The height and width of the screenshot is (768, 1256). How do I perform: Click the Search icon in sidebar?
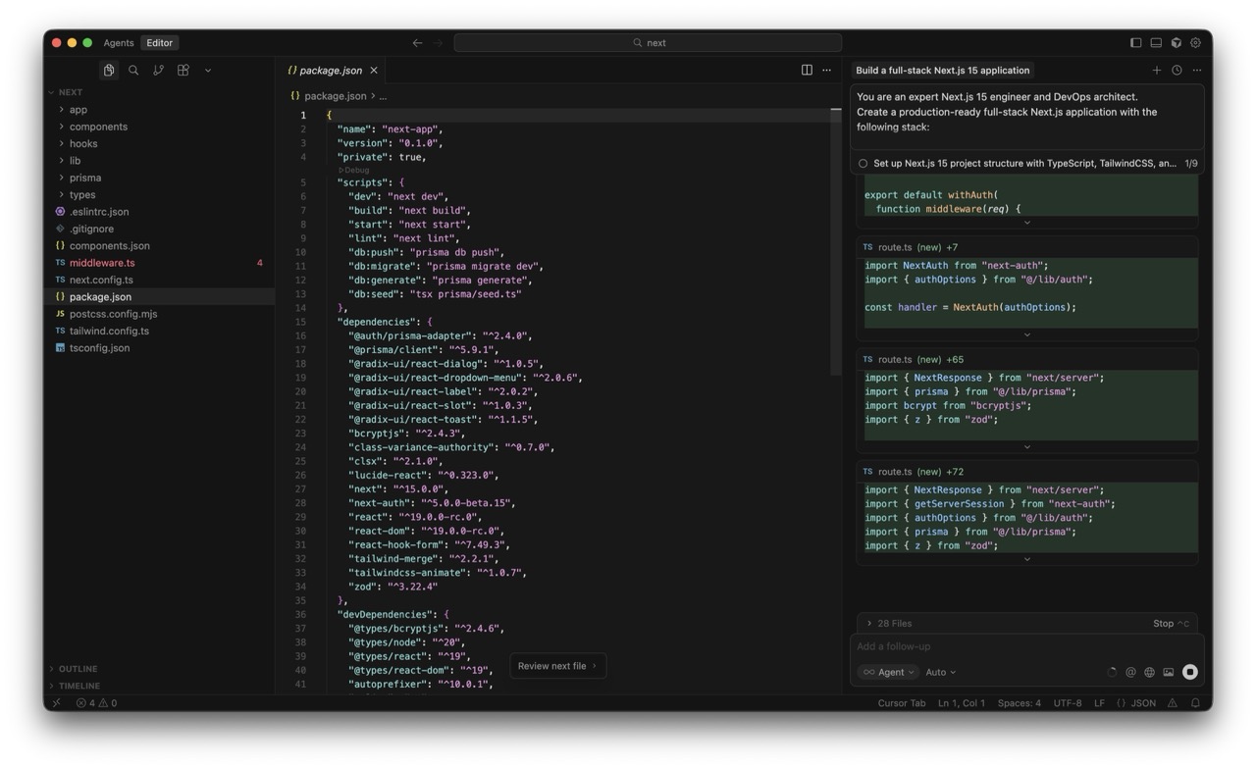click(x=133, y=71)
